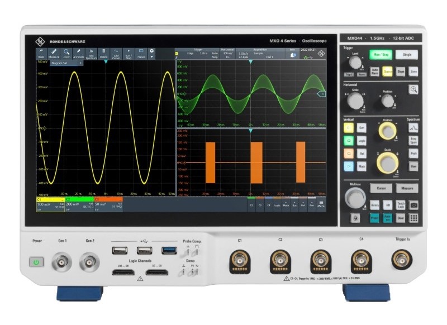
Task: Click the Add Cursor toolbar icon
Action: [116, 53]
